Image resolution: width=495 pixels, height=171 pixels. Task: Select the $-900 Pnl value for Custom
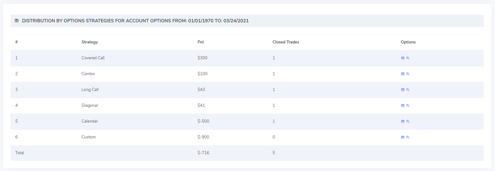(x=203, y=137)
